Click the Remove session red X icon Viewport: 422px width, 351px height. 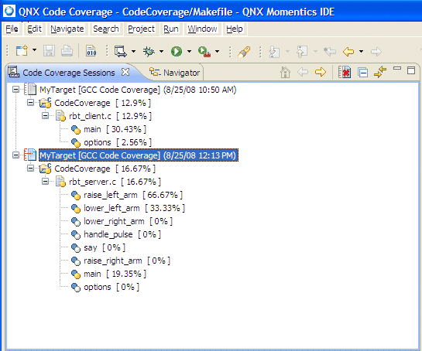[x=345, y=72]
